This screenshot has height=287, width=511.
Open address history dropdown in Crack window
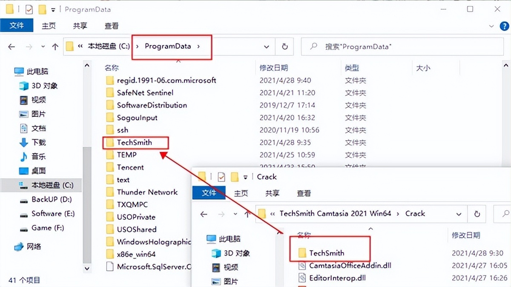point(459,214)
